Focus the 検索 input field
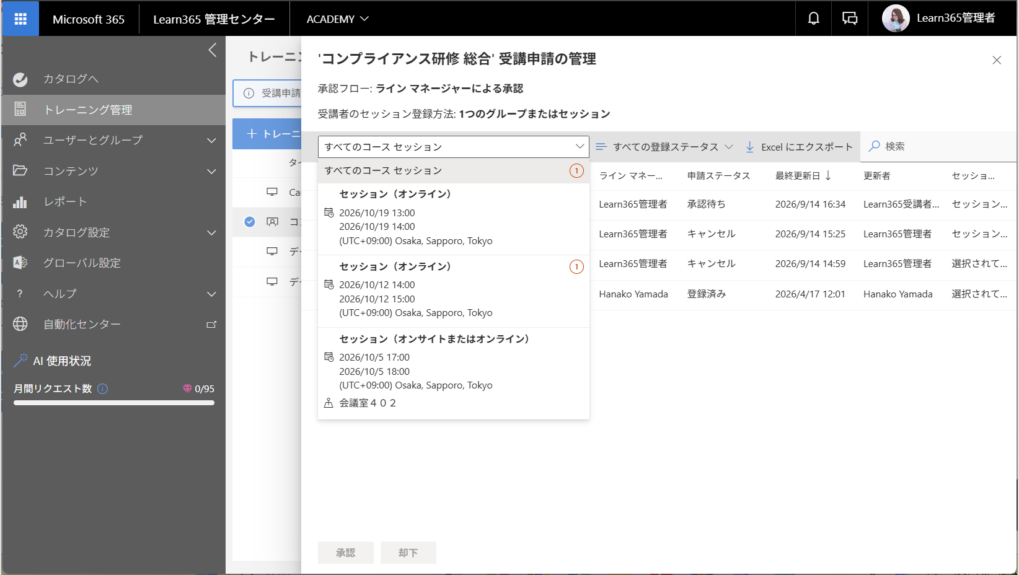1019x575 pixels. click(940, 146)
